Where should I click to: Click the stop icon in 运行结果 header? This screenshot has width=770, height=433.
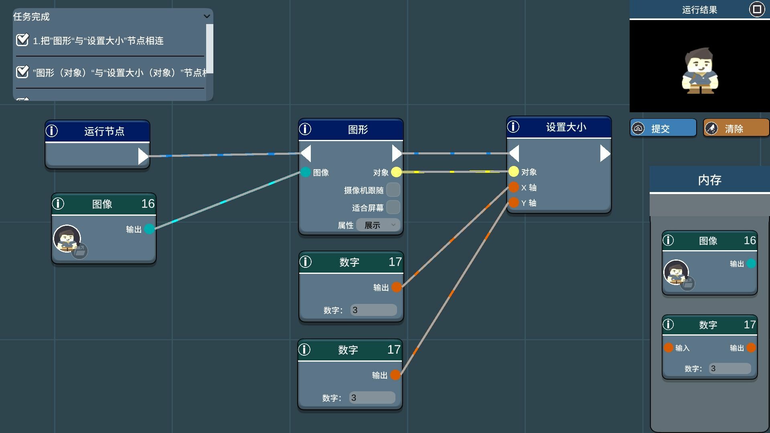(x=757, y=9)
